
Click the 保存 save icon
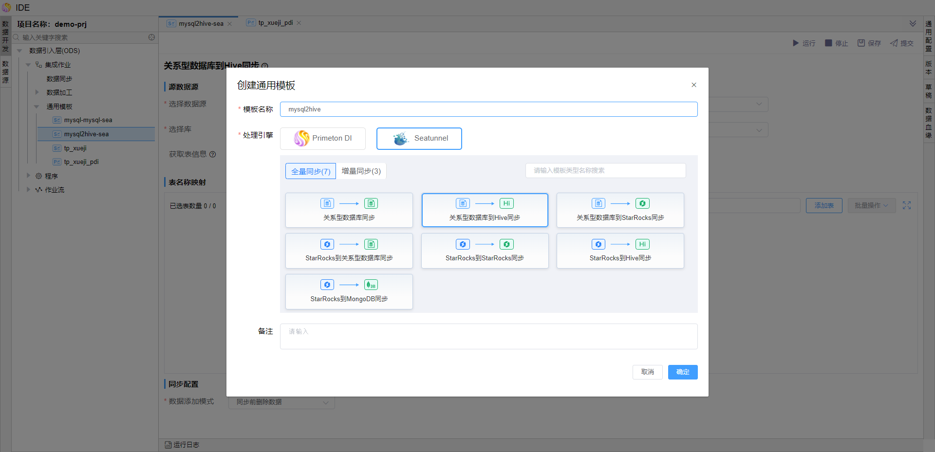861,43
